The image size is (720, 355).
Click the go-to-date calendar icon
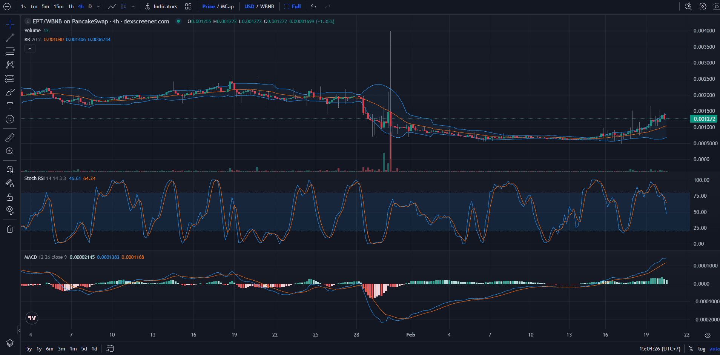pos(110,349)
